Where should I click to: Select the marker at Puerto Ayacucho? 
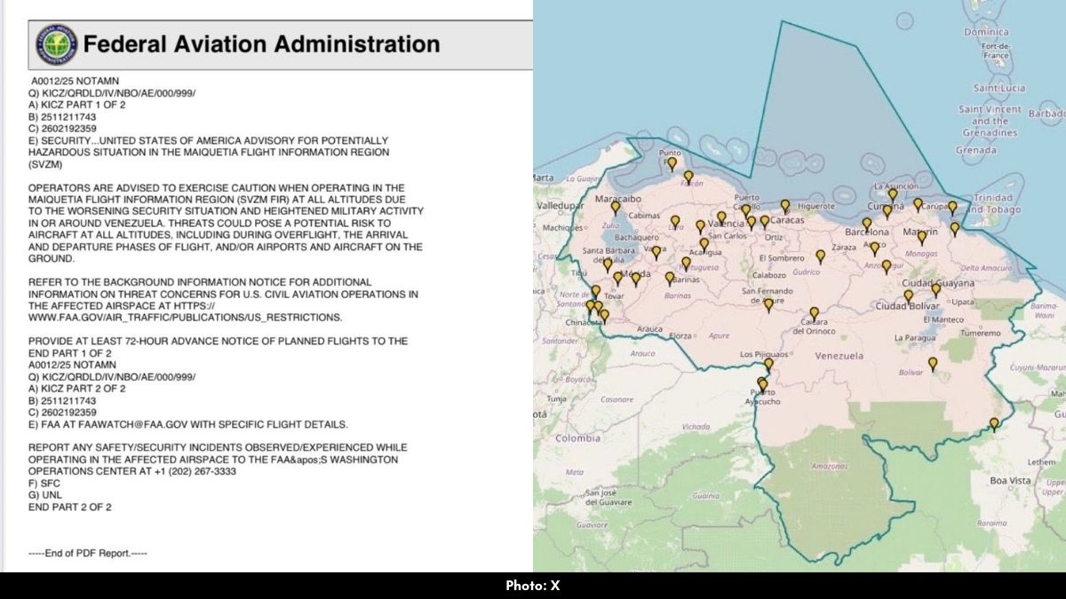[762, 383]
